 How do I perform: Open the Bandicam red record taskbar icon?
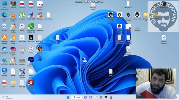click(x=106, y=97)
